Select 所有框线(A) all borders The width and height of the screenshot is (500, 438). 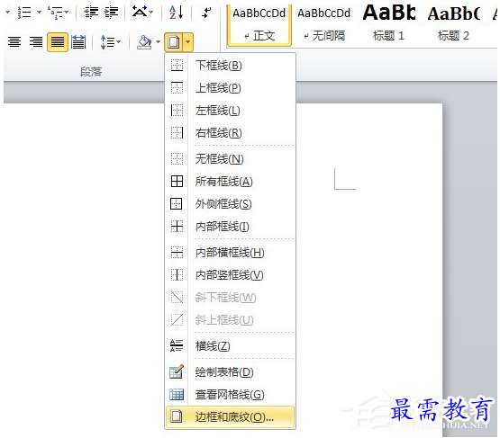coord(231,182)
